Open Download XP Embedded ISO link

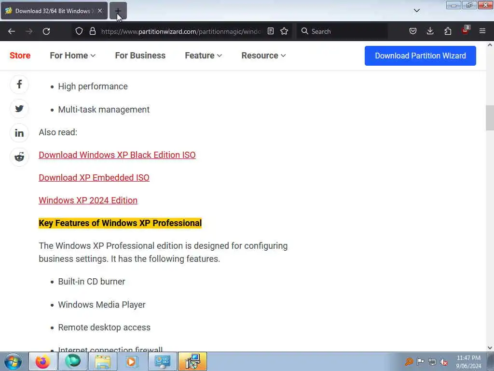pyautogui.click(x=94, y=178)
